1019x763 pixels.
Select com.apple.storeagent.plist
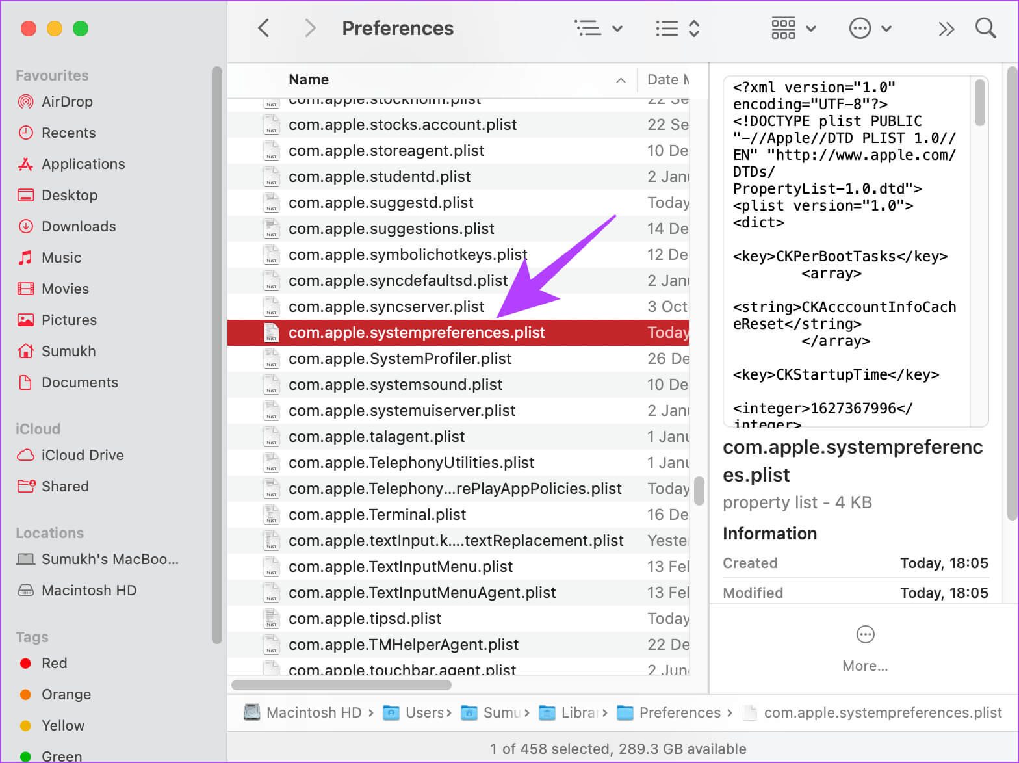(458, 150)
